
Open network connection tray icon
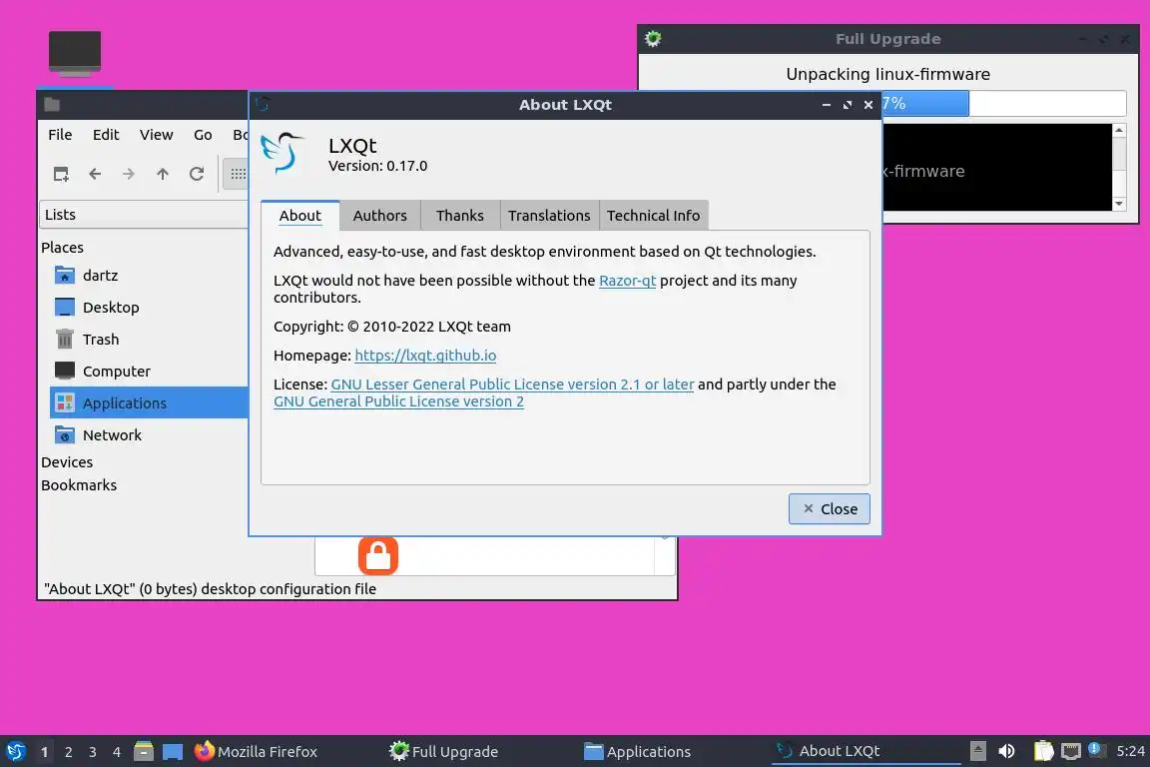[x=1071, y=751]
